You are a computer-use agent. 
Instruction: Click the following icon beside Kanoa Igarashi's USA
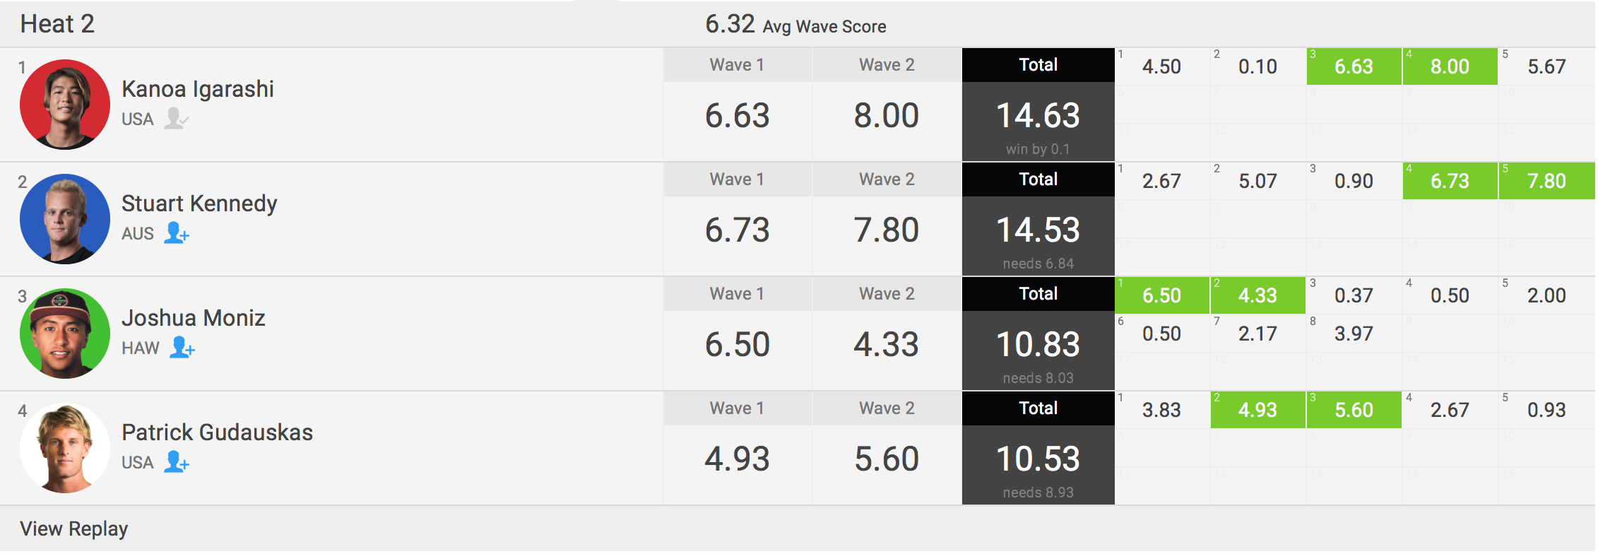point(176,118)
